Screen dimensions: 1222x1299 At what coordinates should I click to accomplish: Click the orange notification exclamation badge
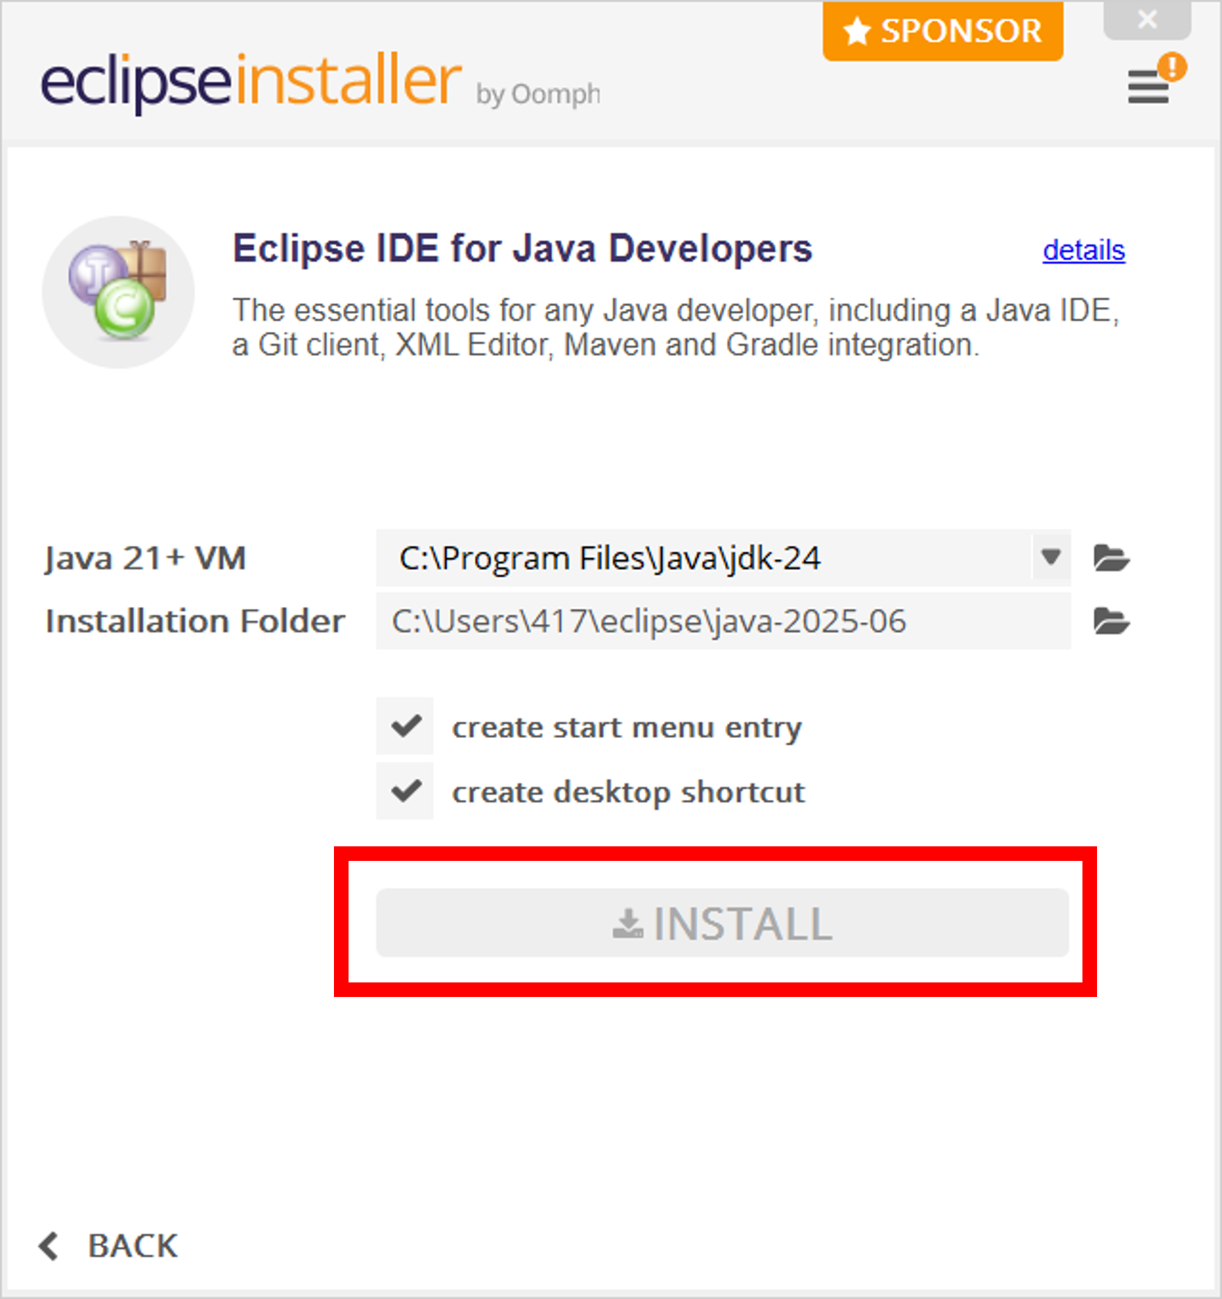1172,67
